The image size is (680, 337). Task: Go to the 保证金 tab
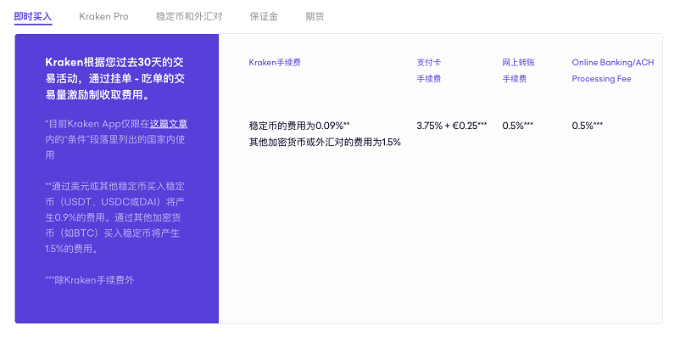pos(264,16)
